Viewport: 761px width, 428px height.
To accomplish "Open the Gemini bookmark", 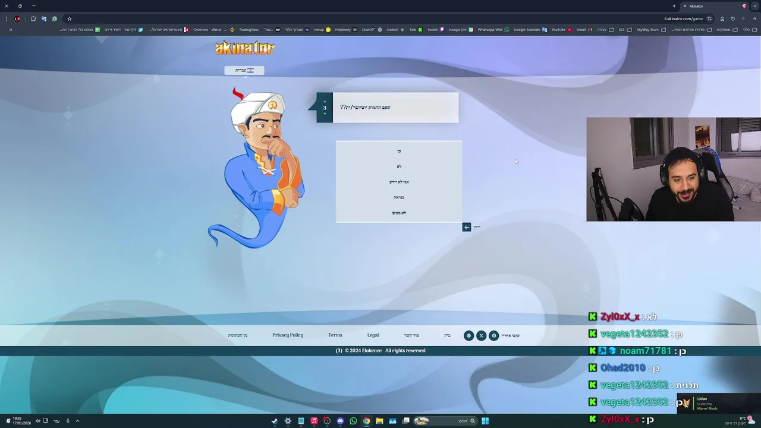I will pyautogui.click(x=395, y=29).
